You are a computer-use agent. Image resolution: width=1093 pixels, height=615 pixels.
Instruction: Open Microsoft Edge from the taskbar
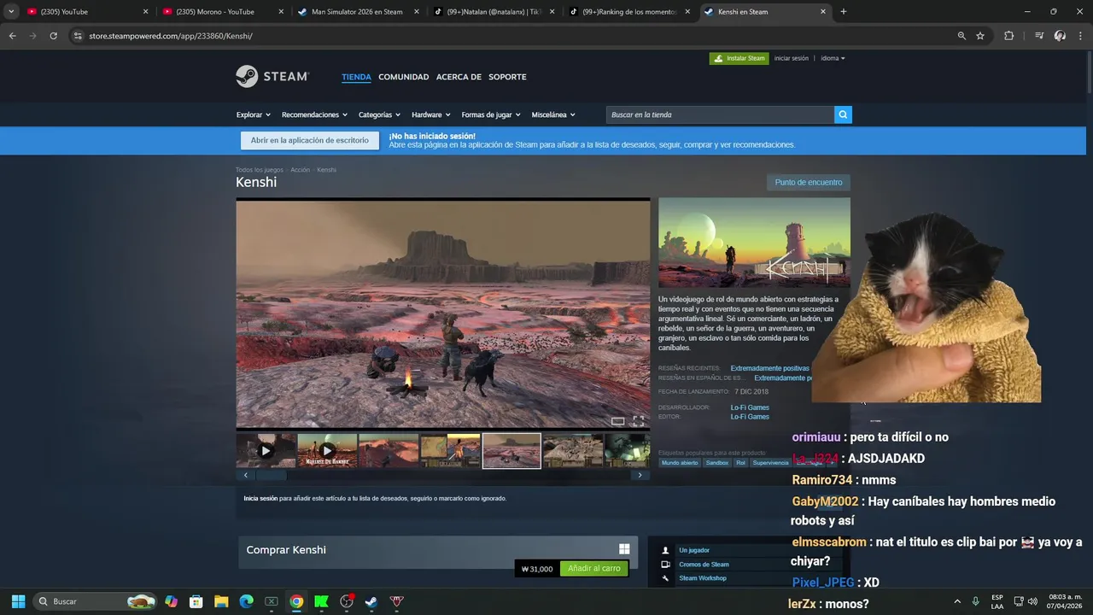pos(246,601)
